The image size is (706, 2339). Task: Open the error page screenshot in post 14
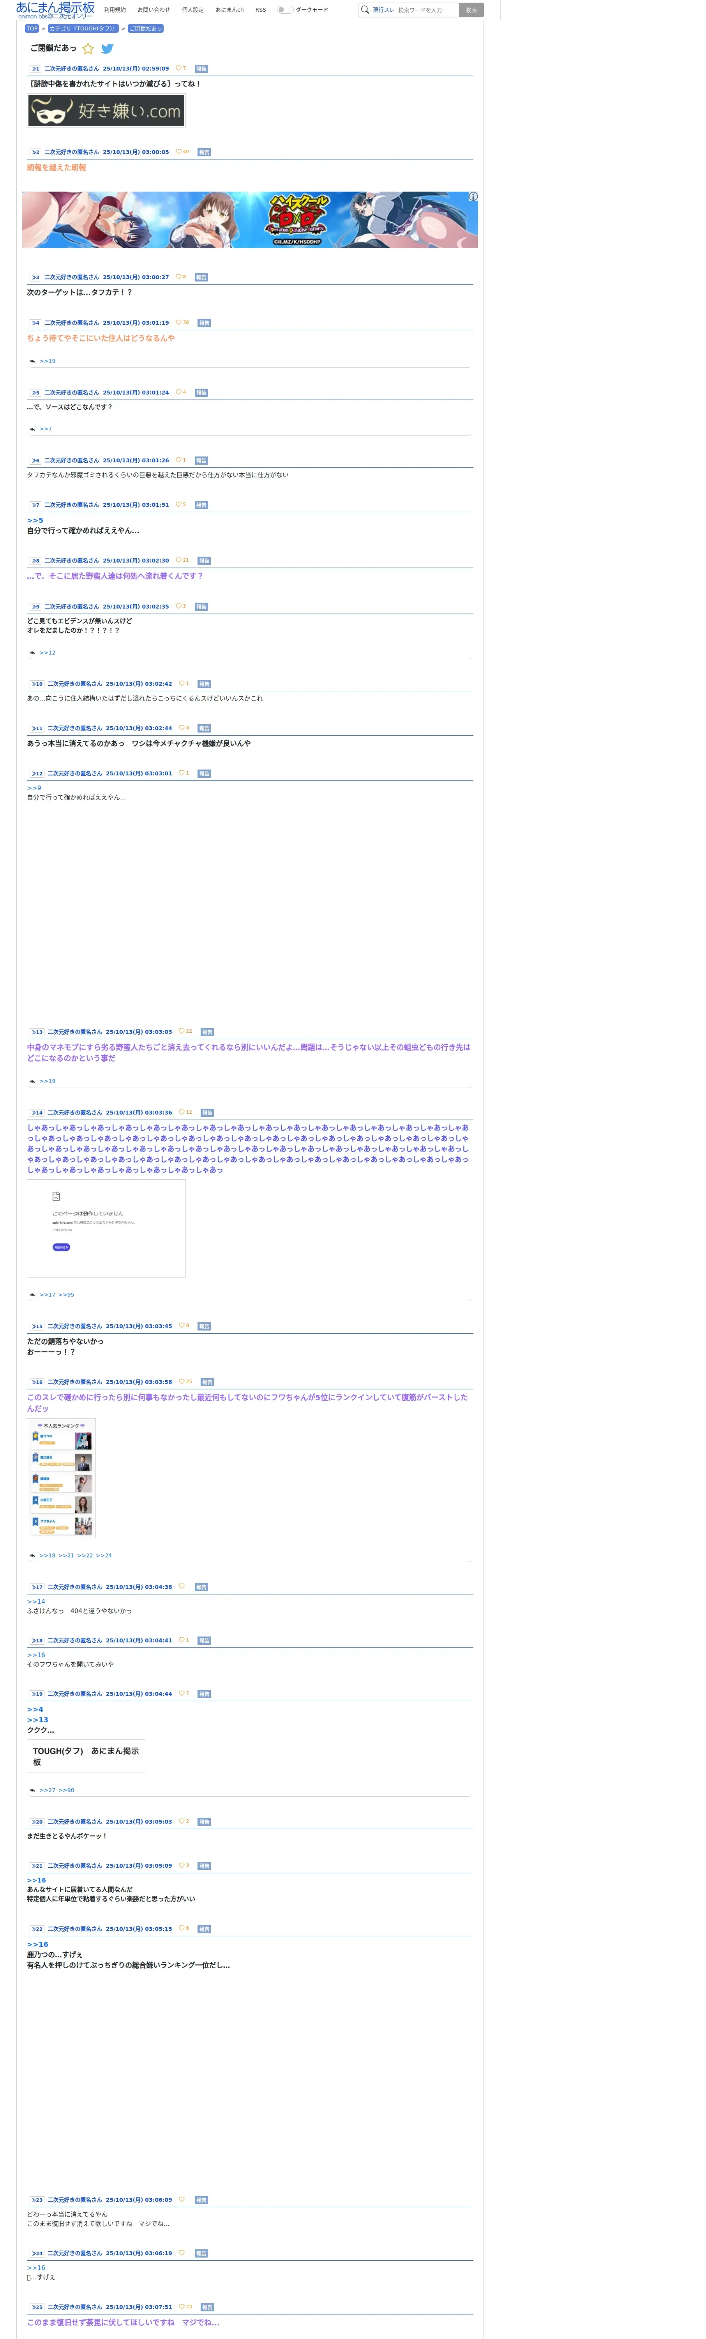coord(106,1228)
